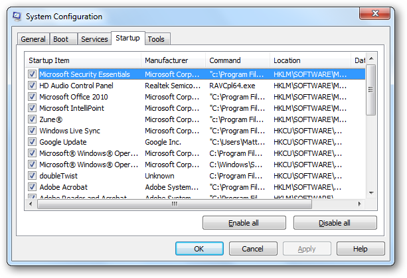
Task: Select the Zune startup item
Action: point(51,119)
